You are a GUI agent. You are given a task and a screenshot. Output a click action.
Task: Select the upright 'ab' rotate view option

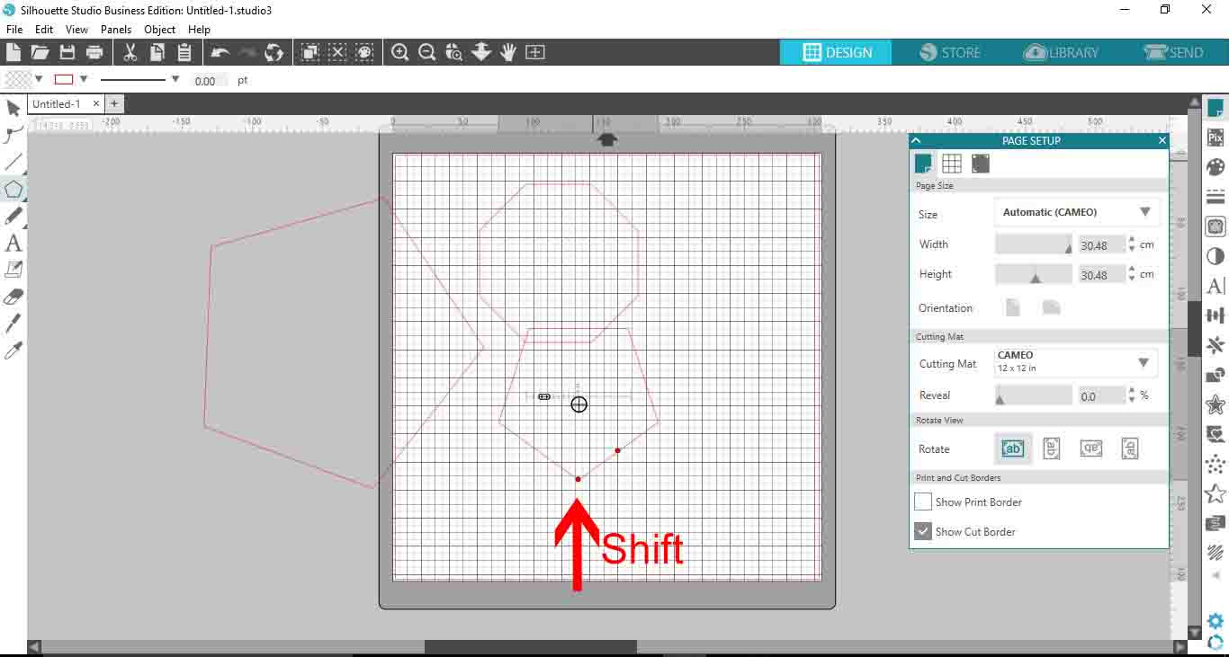[x=1012, y=448]
